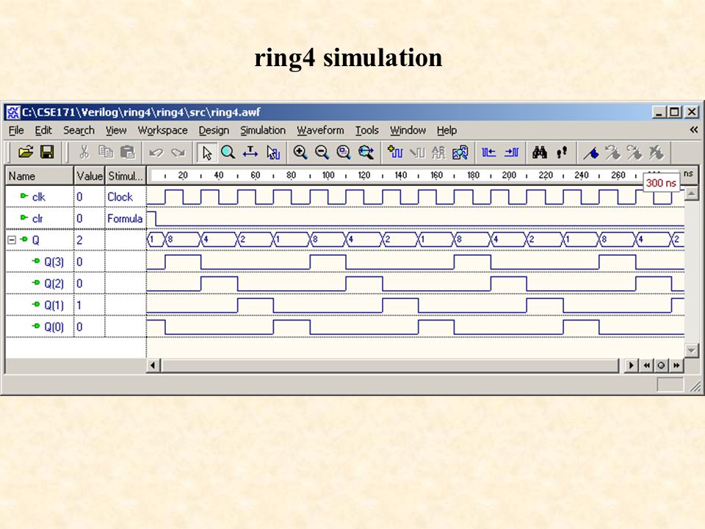Viewport: 705px width, 529px height.
Task: Click the Save floppy disk icon
Action: point(47,153)
